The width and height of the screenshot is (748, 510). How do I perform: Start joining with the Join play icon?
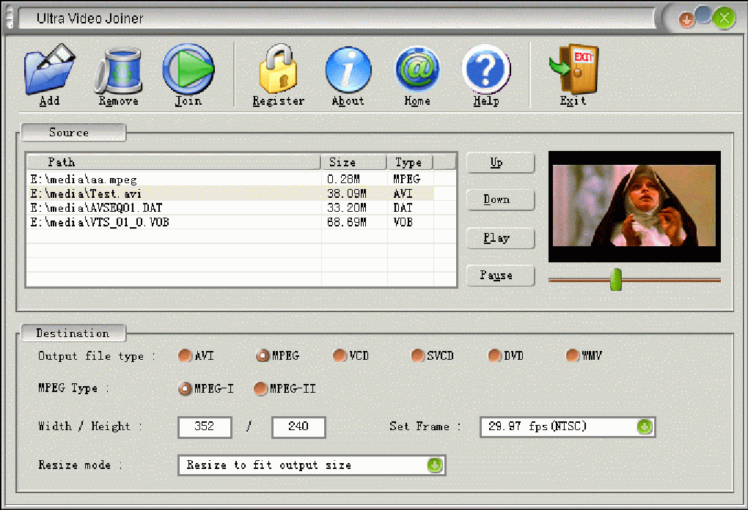(x=188, y=69)
